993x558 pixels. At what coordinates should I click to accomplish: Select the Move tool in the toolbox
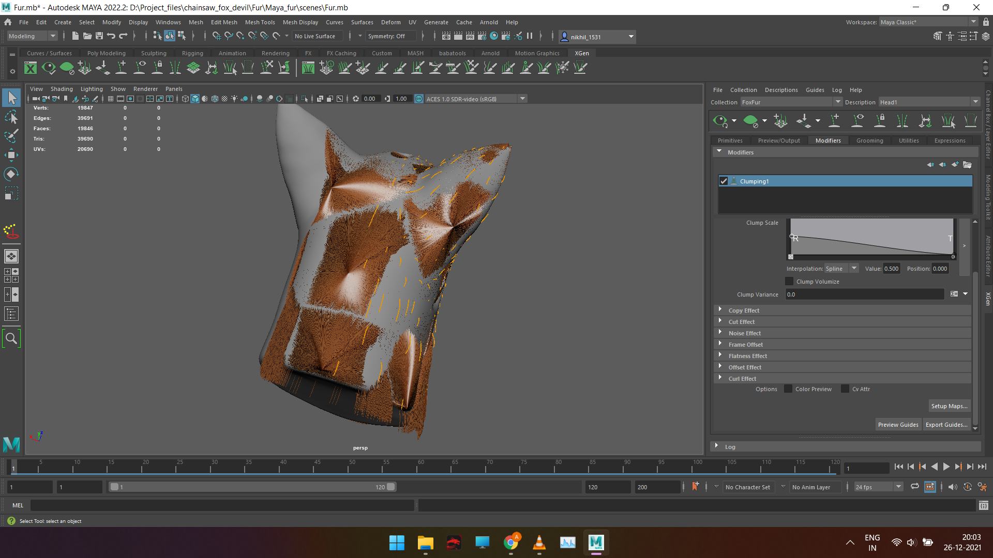click(11, 154)
